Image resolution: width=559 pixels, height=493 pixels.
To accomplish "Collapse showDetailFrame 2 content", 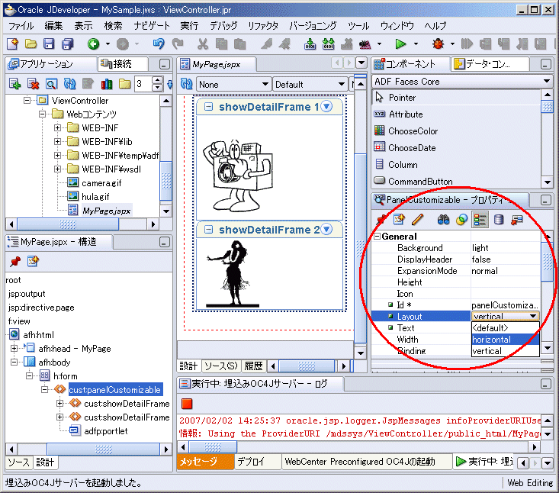I will (x=208, y=230).
